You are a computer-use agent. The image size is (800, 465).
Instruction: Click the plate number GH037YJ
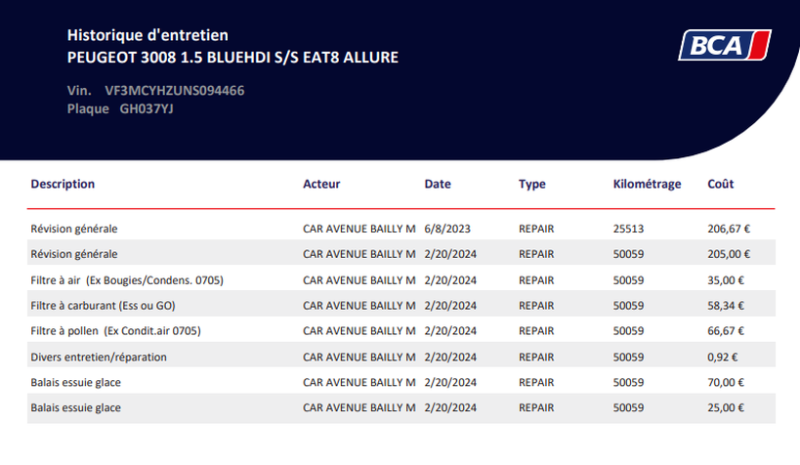tap(147, 108)
